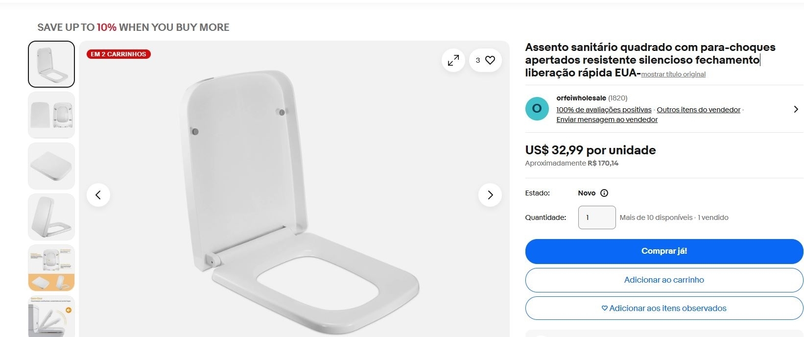Expand the product image to fullscreen
The height and width of the screenshot is (337, 804).
click(x=453, y=60)
